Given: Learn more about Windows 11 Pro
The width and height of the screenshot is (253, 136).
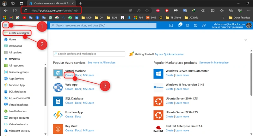Looking at the screenshot, I should (x=182, y=89).
